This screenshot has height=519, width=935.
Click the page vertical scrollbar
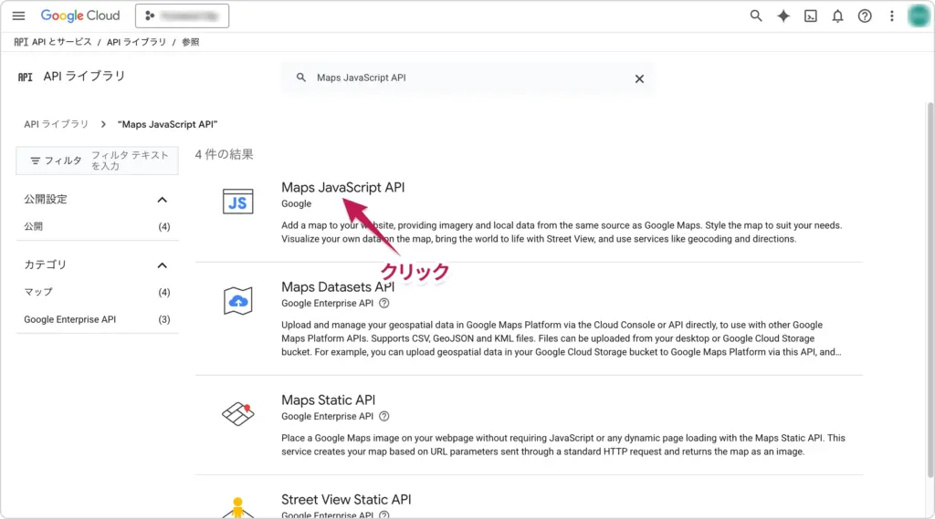tap(930, 289)
